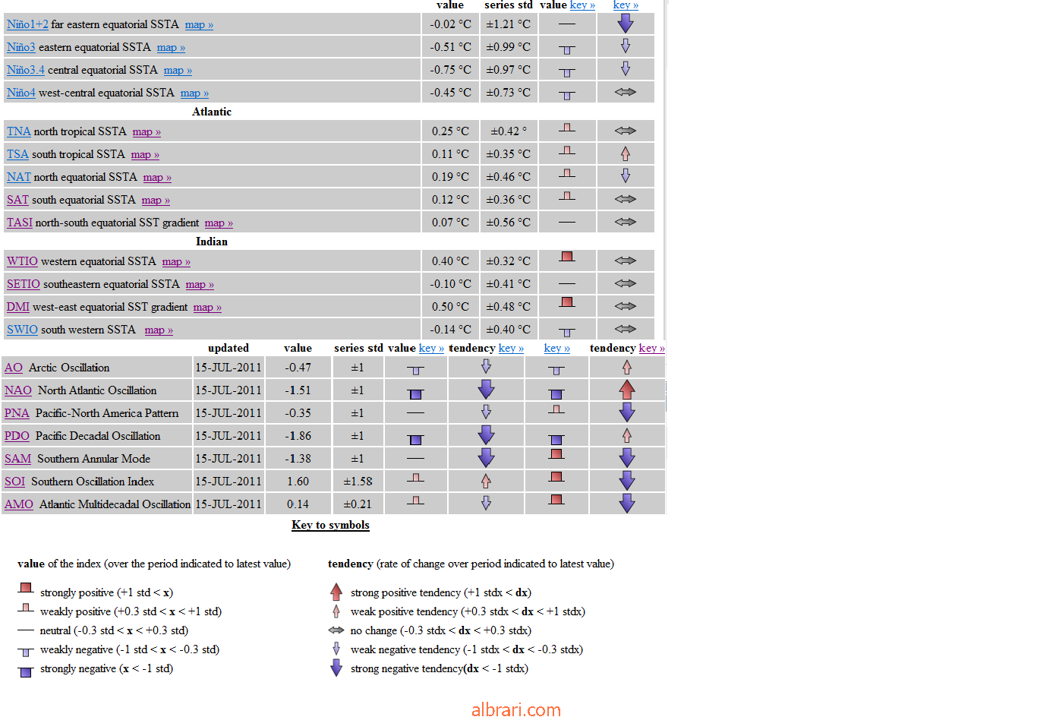The height and width of the screenshot is (717, 1037).
Task: Open the Niño3.4 index link
Action: click(x=26, y=70)
